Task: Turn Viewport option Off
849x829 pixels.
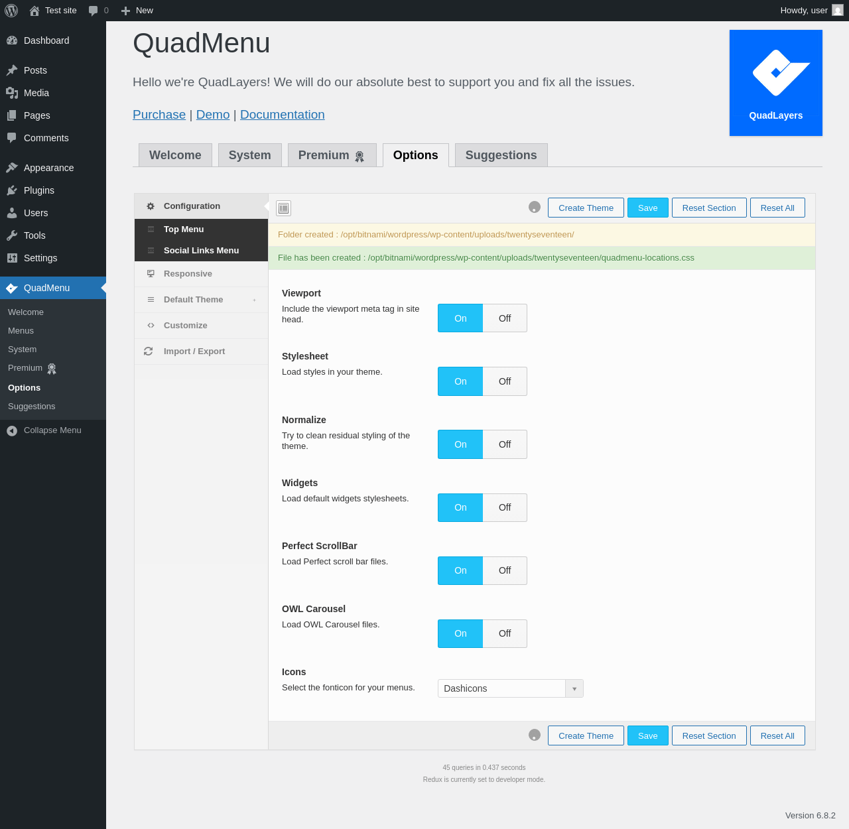Action: point(505,318)
